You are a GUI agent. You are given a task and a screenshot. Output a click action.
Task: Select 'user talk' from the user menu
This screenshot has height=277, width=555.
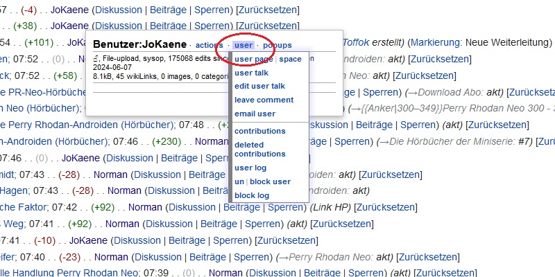tap(251, 73)
